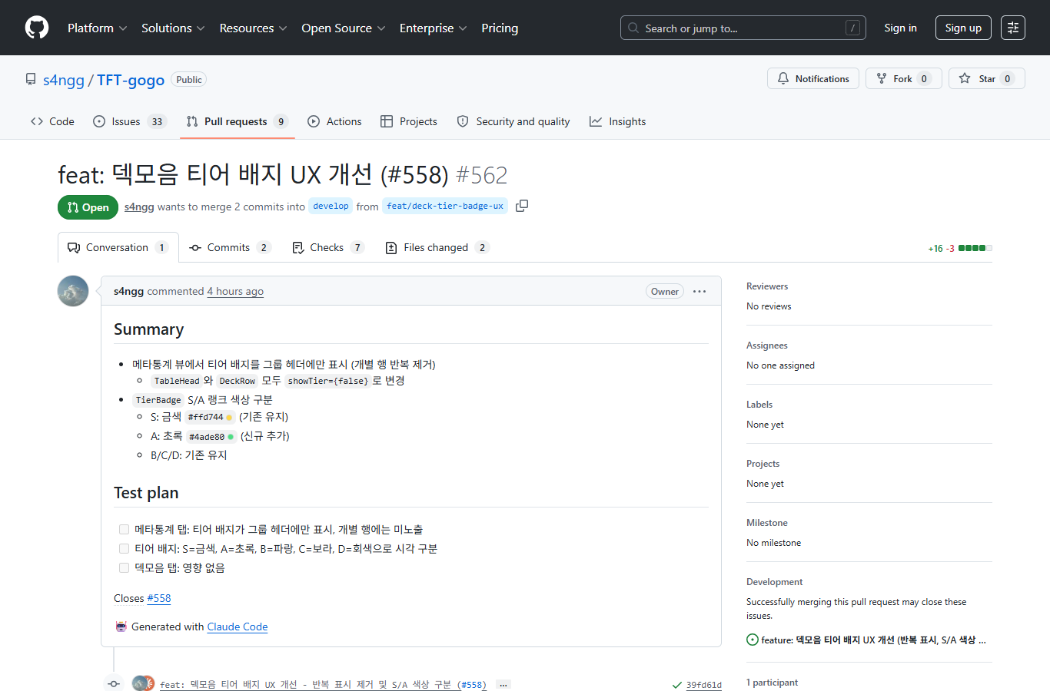Switch to the Files changed tab

click(x=437, y=247)
